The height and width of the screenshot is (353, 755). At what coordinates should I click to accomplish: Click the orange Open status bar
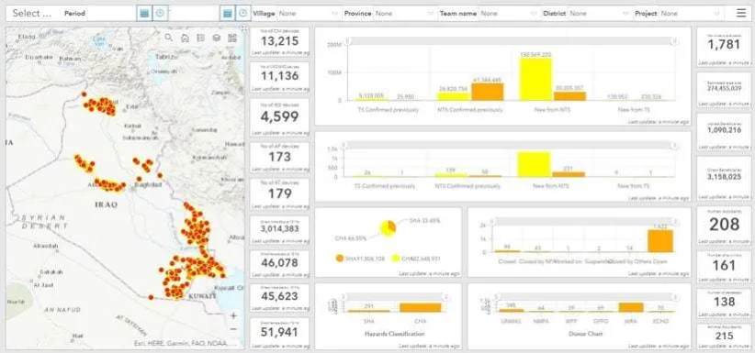pos(660,241)
